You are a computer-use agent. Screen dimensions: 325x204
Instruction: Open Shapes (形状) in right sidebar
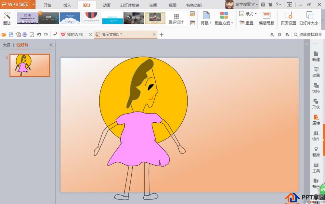click(316, 104)
